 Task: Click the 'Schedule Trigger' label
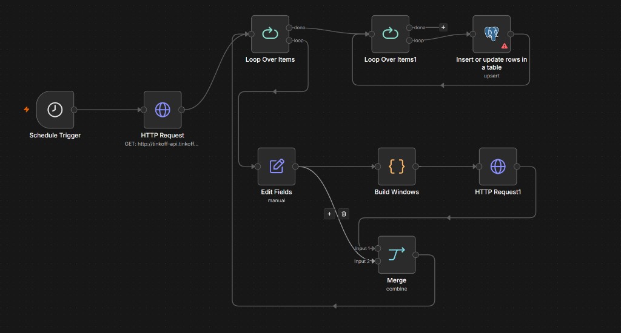55,135
